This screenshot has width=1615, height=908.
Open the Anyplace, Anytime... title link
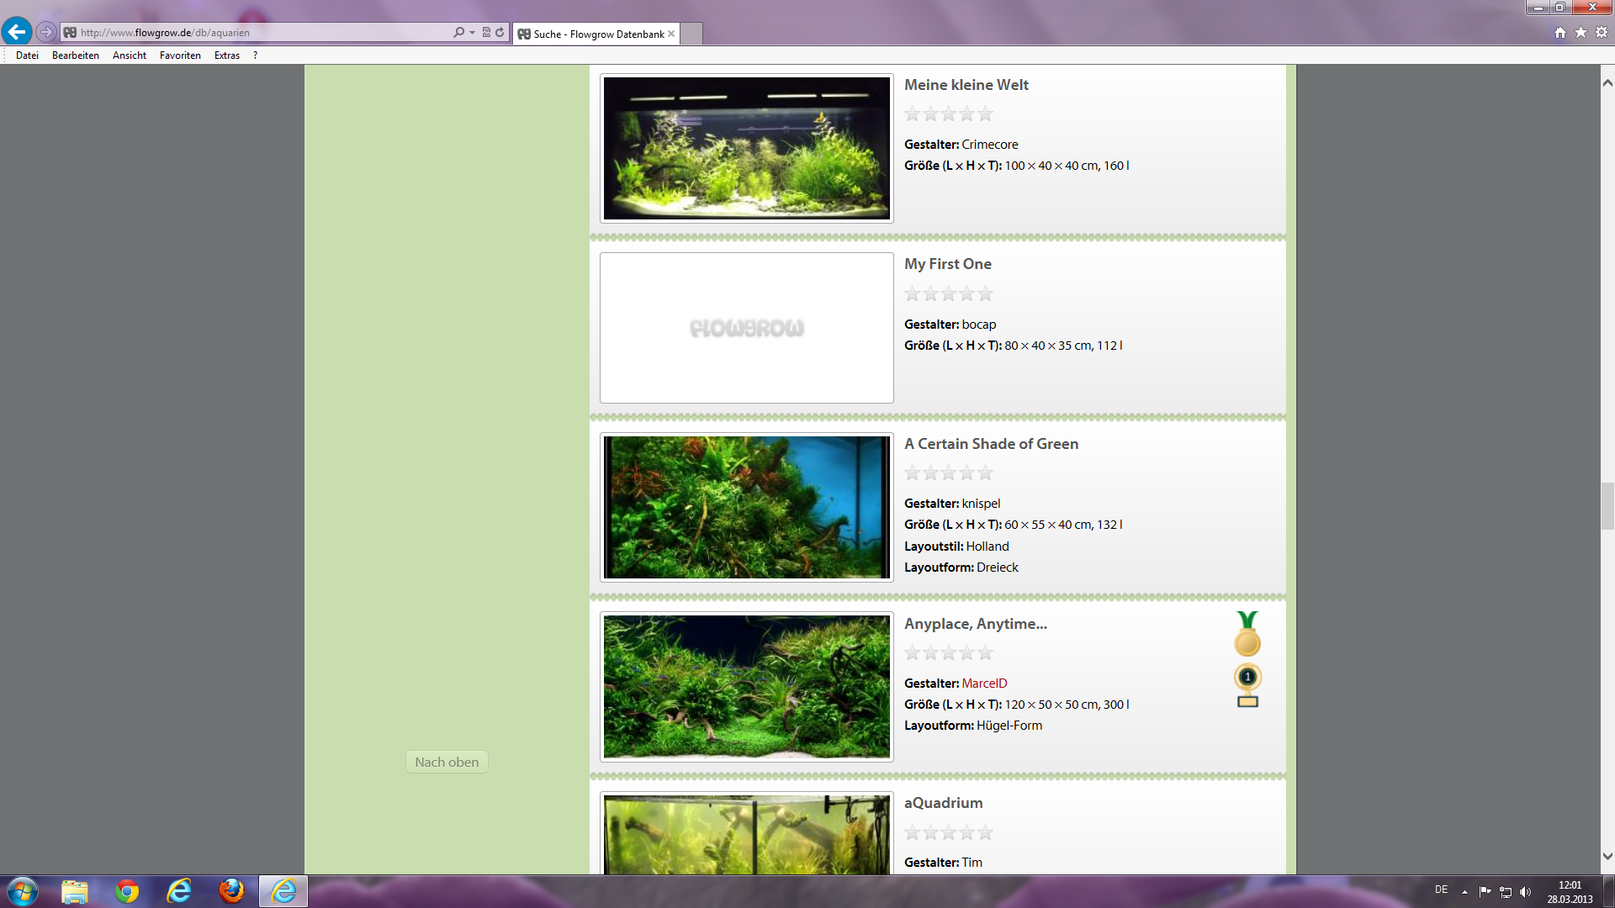point(976,624)
